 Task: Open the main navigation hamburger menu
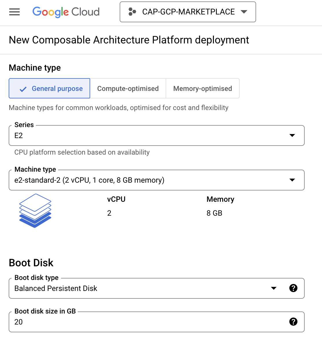(x=14, y=12)
